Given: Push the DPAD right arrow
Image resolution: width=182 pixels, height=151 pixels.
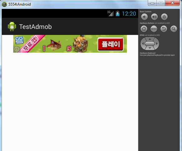Looking at the screenshot, I should 157,44.
